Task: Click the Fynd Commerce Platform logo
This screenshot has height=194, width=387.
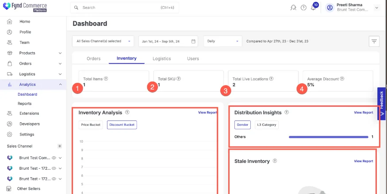Action: (x=25, y=7)
